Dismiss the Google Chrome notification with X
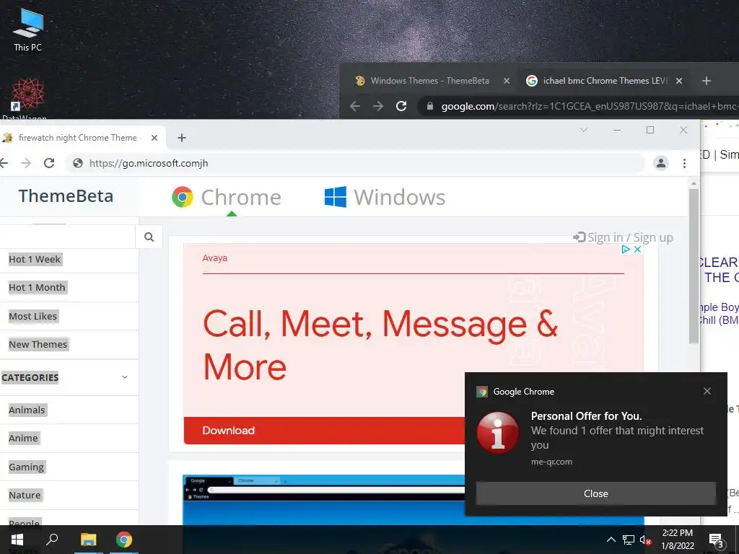 pos(707,391)
